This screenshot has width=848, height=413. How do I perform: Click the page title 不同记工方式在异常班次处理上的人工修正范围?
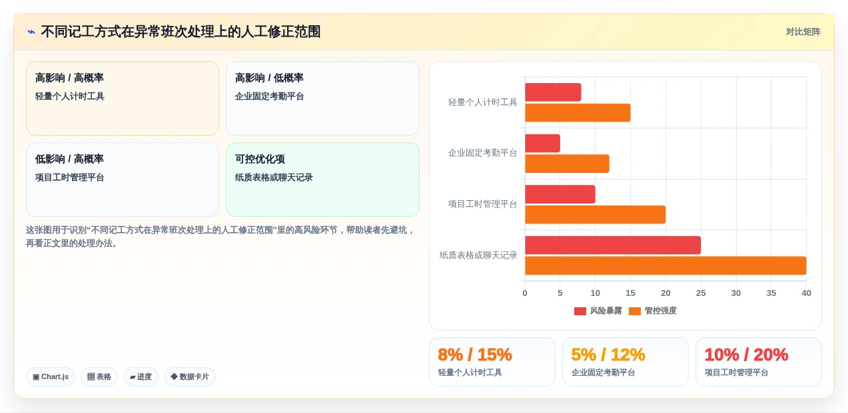[181, 32]
